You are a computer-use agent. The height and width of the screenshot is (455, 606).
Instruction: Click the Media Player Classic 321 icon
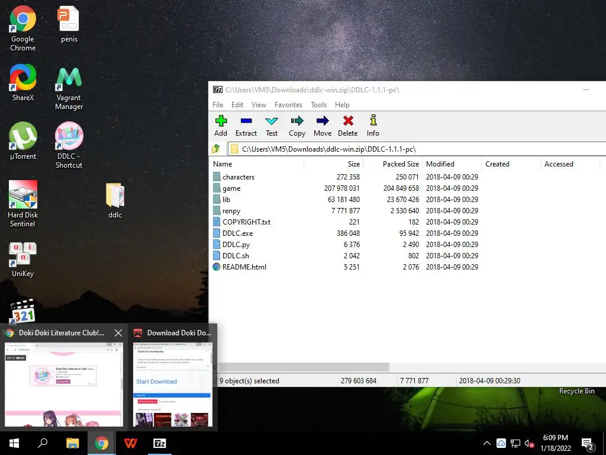[23, 311]
